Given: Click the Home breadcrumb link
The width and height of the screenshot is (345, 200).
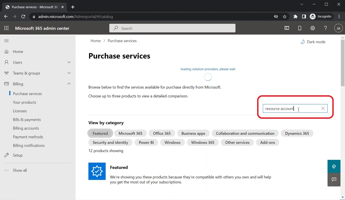Looking at the screenshot, I should [95, 41].
